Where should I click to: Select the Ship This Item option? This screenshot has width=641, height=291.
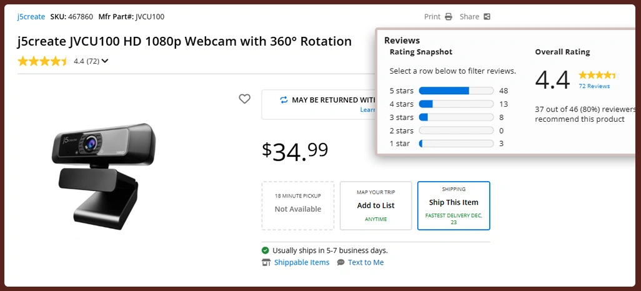[x=454, y=205]
